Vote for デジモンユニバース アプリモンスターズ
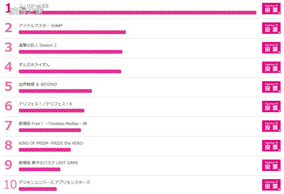Image resolution: width=284 pixels, height=194 pixels. coord(271,185)
